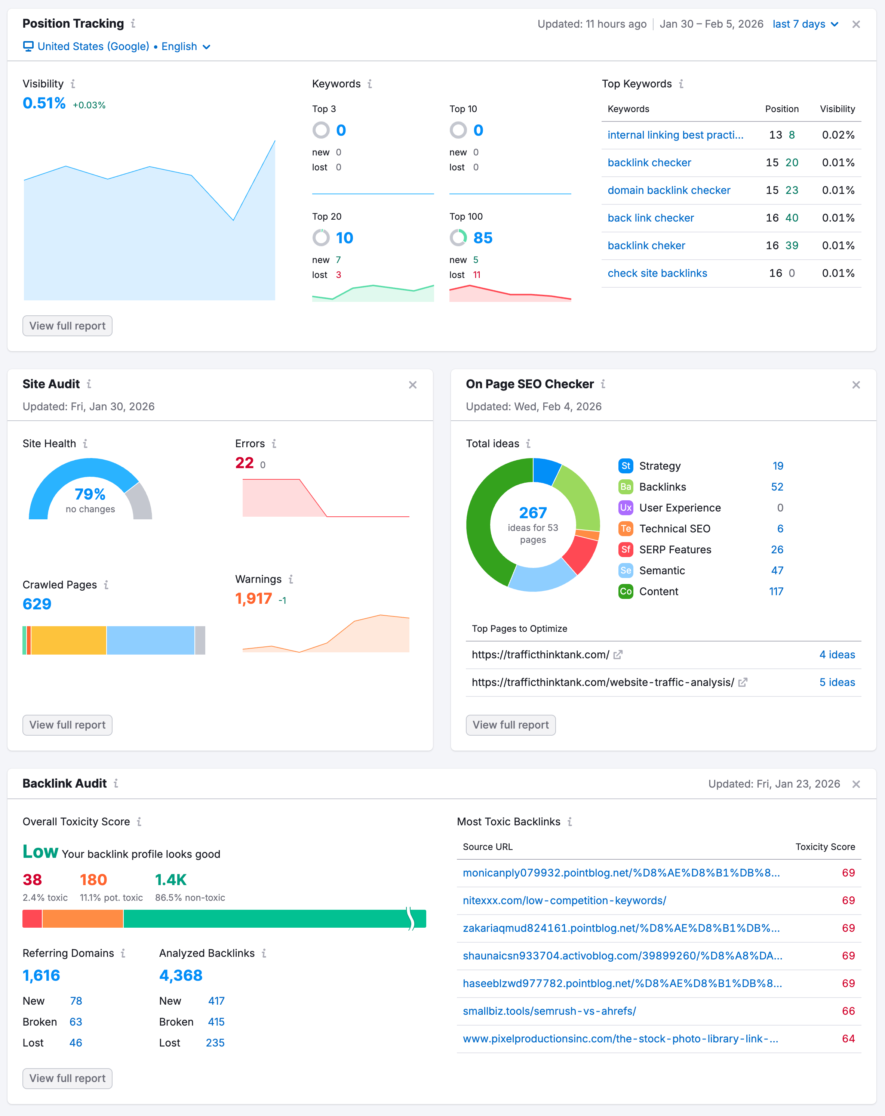Click View full report in Site Audit

[x=67, y=725]
